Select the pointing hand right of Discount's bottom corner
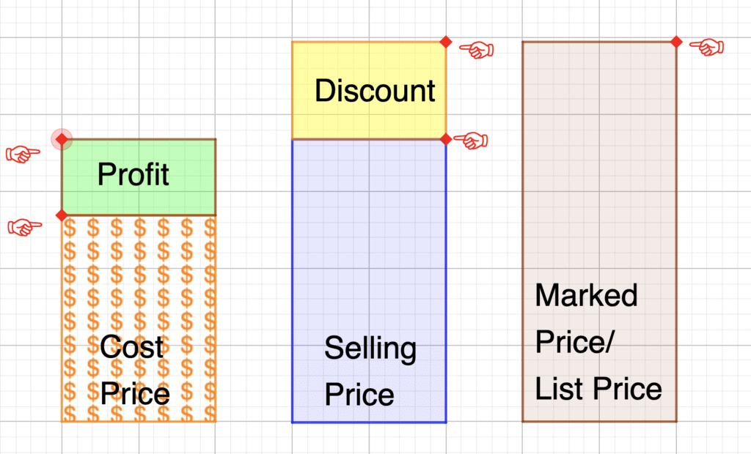 pyautogui.click(x=470, y=140)
